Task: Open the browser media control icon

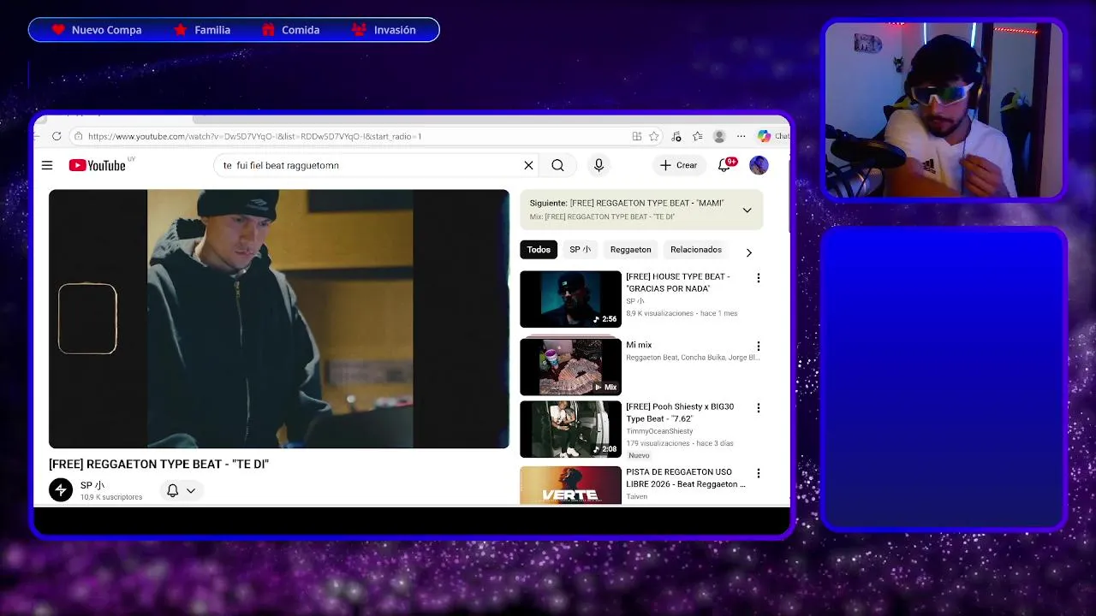Action: tap(676, 136)
